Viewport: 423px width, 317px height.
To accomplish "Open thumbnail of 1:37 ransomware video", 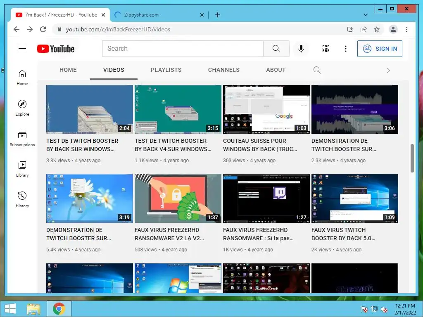I will [178, 199].
